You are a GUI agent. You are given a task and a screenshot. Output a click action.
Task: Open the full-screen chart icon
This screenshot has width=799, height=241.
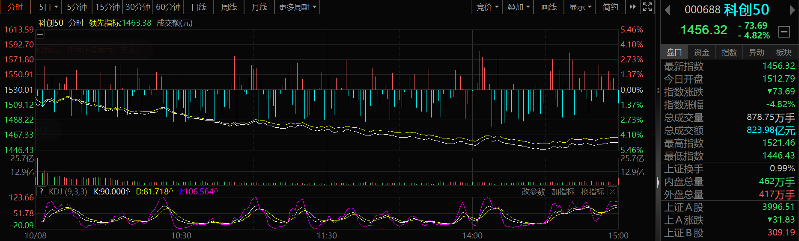[647, 7]
